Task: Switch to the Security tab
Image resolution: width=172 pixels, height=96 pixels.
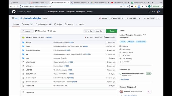Action: click(x=69, y=24)
